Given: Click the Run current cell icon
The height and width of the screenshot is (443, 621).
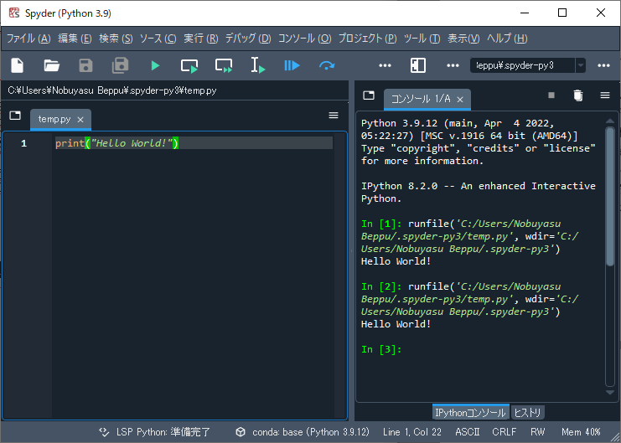Looking at the screenshot, I should tap(189, 65).
